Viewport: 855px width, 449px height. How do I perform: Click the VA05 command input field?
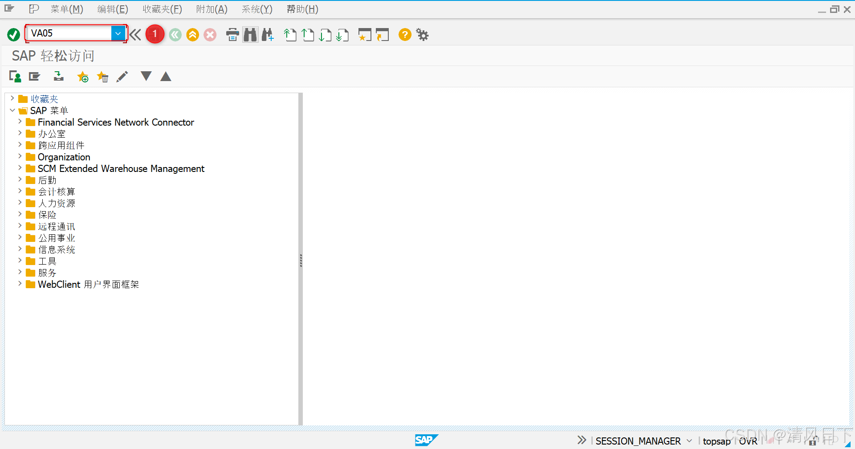coord(69,33)
